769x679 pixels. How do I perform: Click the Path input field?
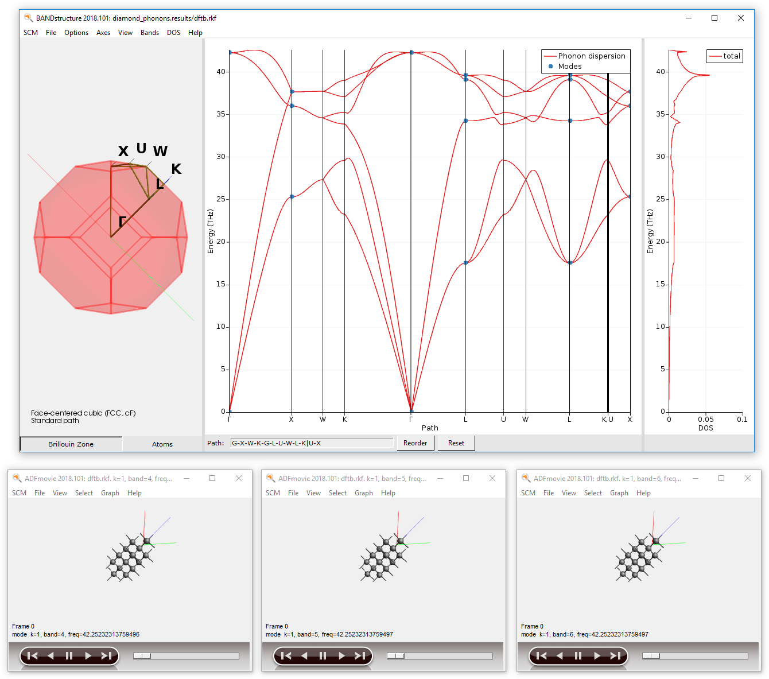tap(312, 443)
